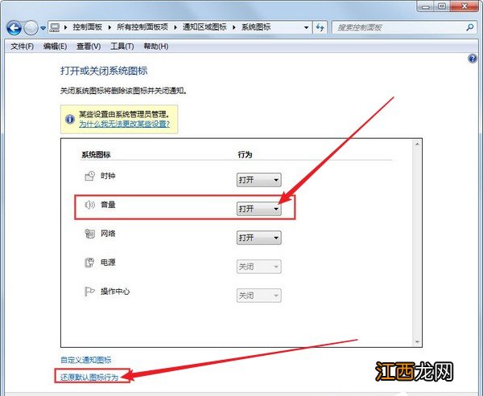Click the 网络 network icon
This screenshot has width=483, height=396.
(x=89, y=234)
